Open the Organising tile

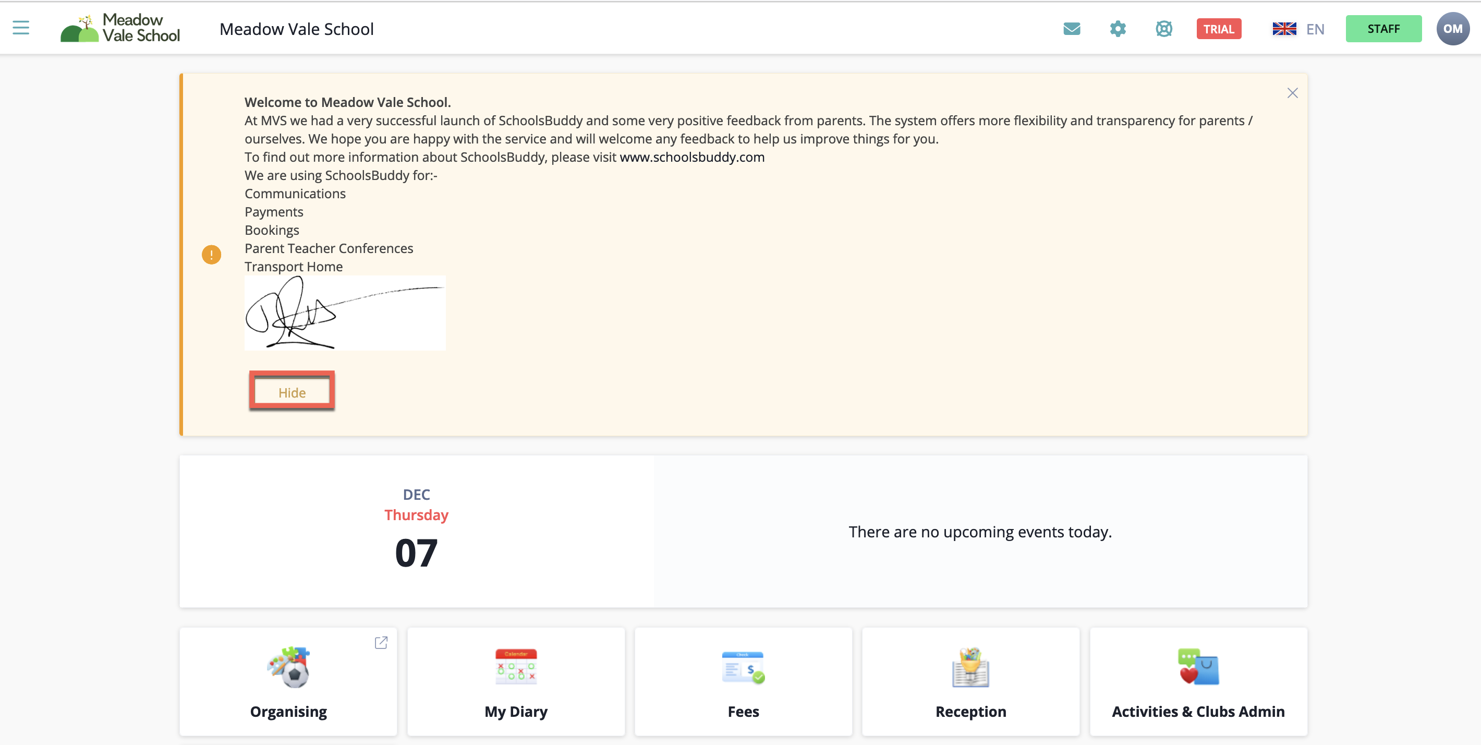288,681
